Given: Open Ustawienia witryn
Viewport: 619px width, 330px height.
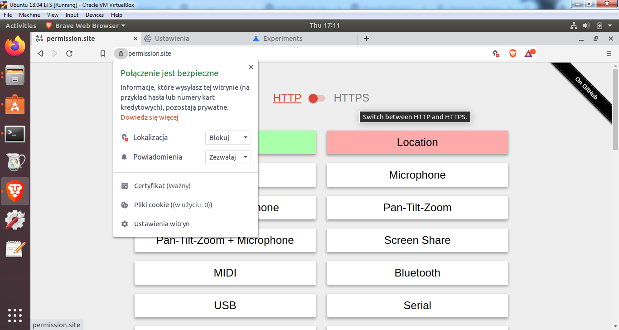Looking at the screenshot, I should [186, 224].
